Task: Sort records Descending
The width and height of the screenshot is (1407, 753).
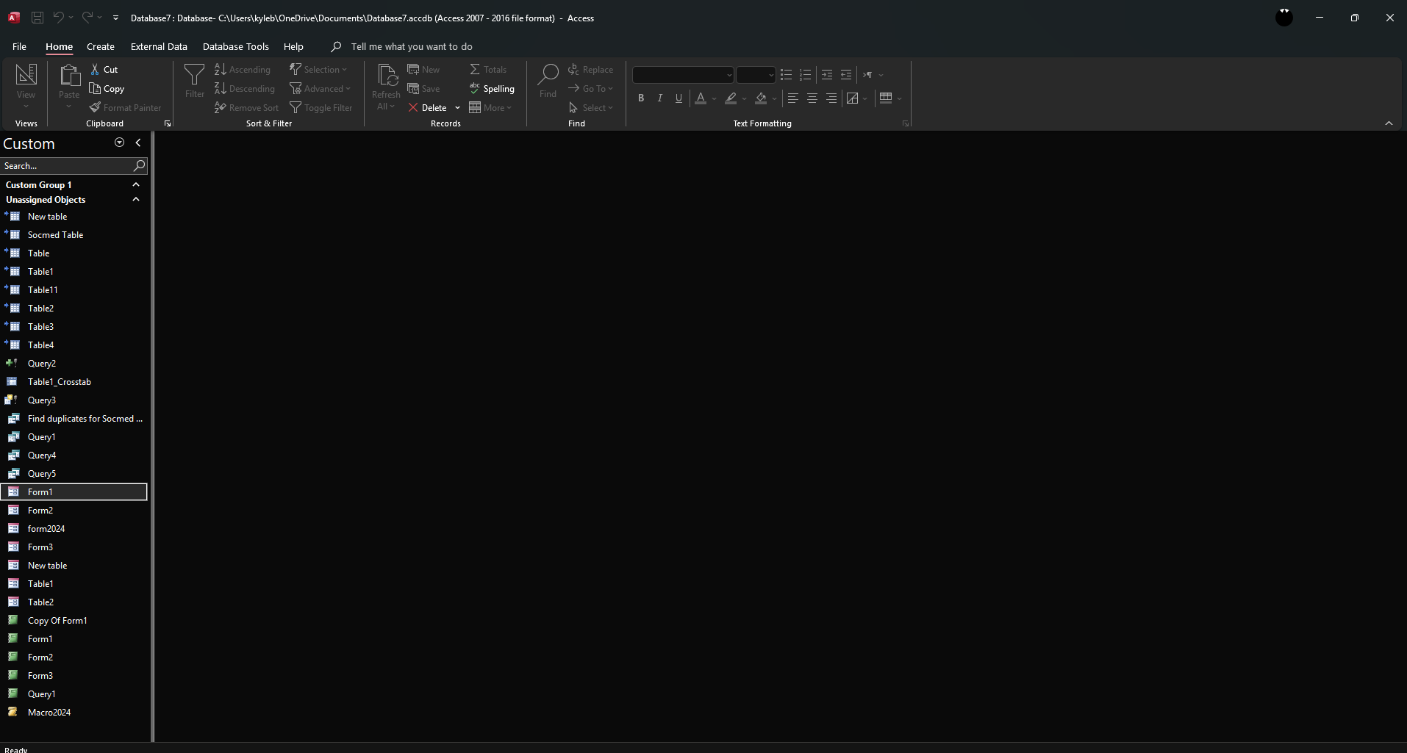Action: (x=245, y=88)
